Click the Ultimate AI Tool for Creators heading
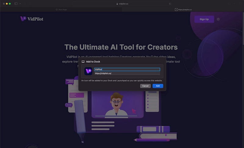This screenshot has height=148, width=244. coord(121,47)
